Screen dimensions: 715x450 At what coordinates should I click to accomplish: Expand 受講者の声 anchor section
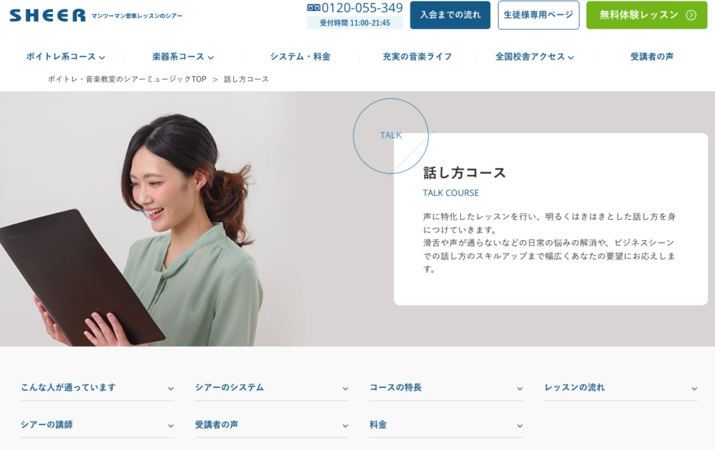(x=271, y=425)
